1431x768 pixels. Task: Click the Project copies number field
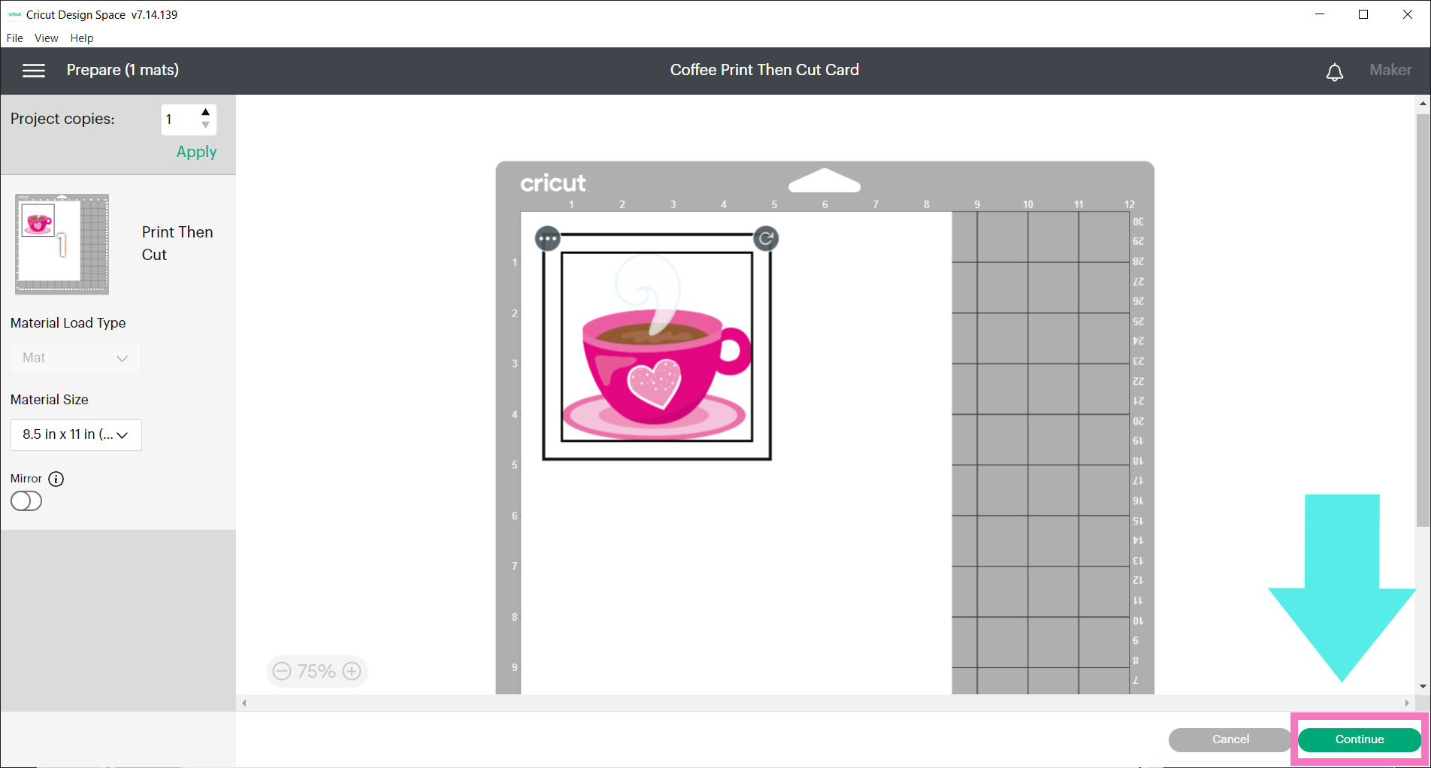coord(179,119)
